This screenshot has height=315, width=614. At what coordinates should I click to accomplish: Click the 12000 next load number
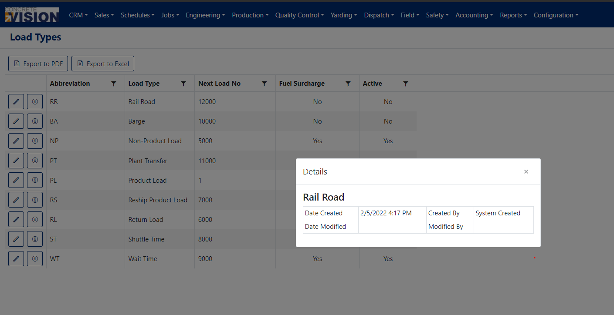point(207,102)
